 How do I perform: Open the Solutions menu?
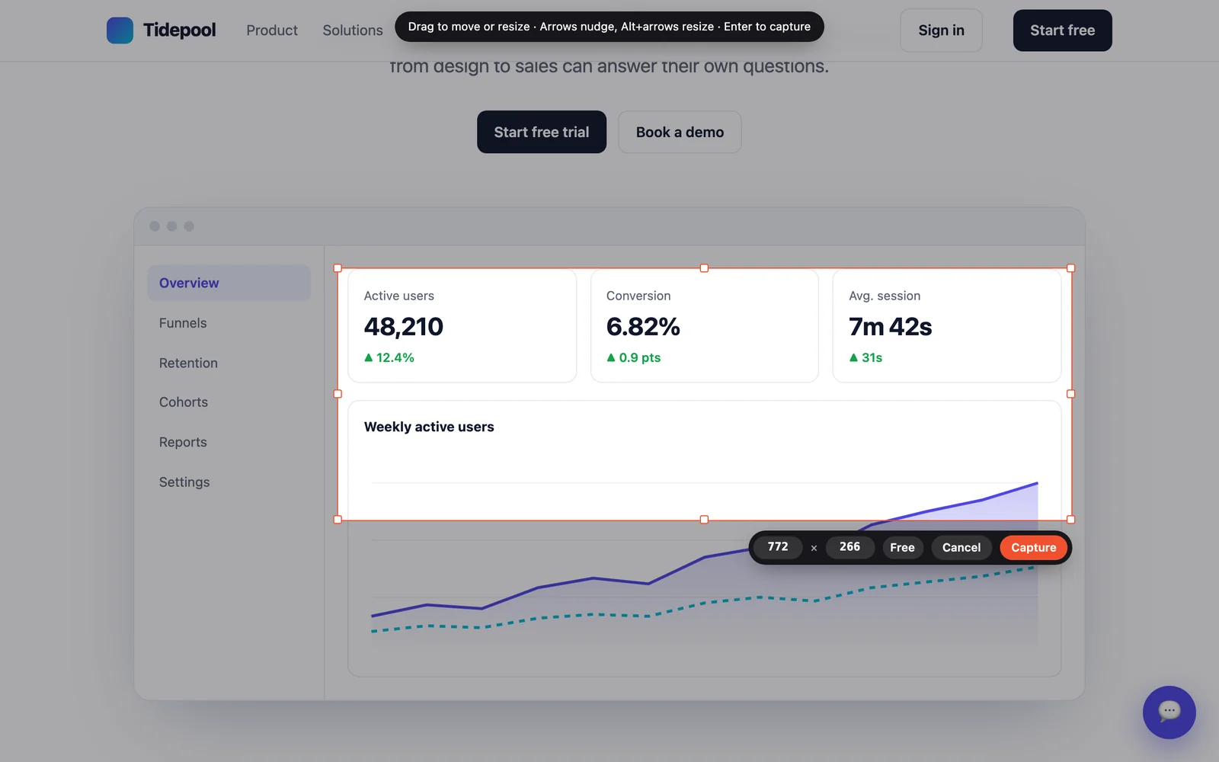pos(353,30)
